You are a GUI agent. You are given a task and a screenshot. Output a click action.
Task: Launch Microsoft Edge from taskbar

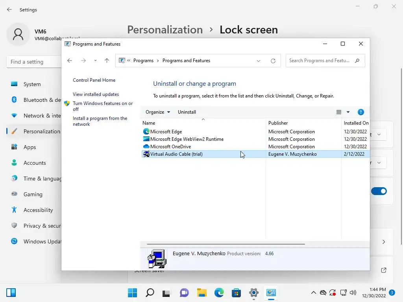pyautogui.click(x=219, y=293)
